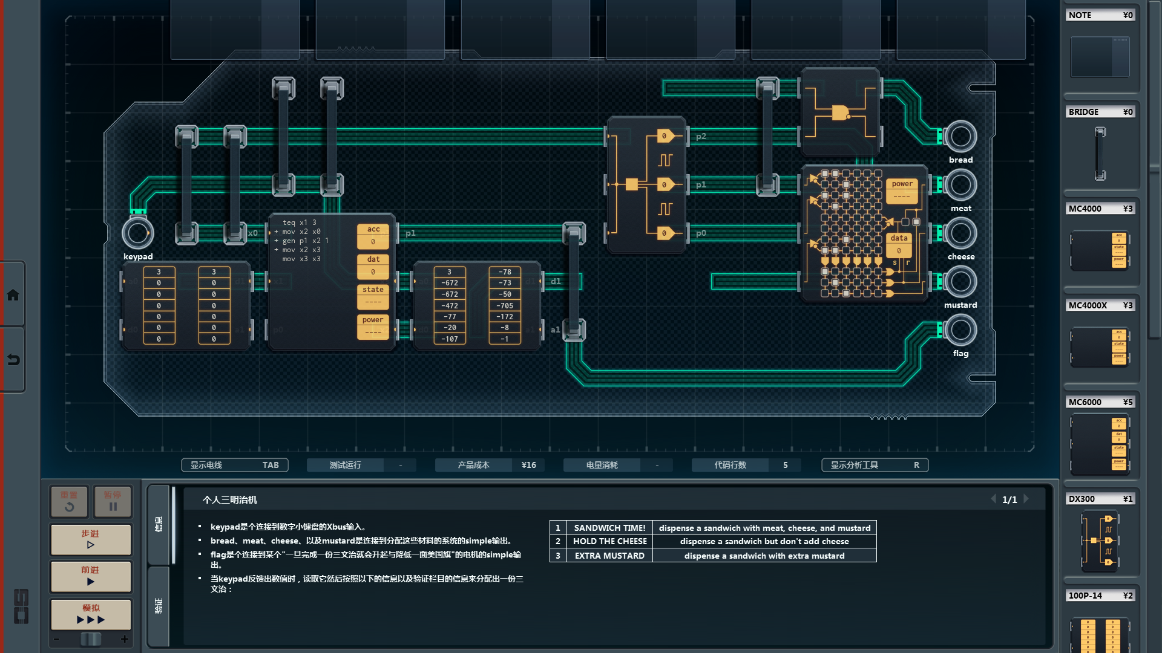Select the NOTE component thumbnail
The height and width of the screenshot is (653, 1162).
coord(1100,57)
